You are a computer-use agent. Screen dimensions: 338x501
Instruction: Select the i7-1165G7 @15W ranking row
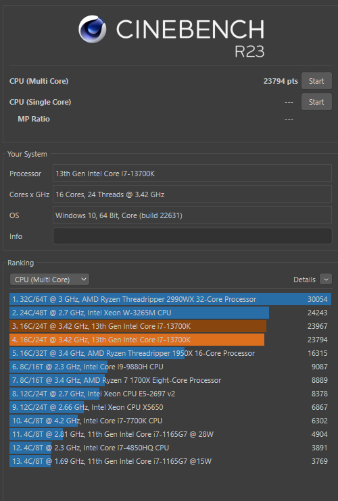170,461
